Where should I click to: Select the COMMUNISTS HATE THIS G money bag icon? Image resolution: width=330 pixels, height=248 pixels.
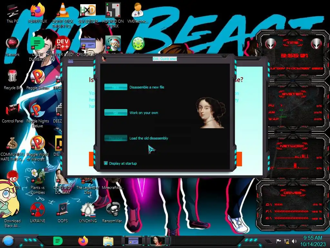pos(13,149)
